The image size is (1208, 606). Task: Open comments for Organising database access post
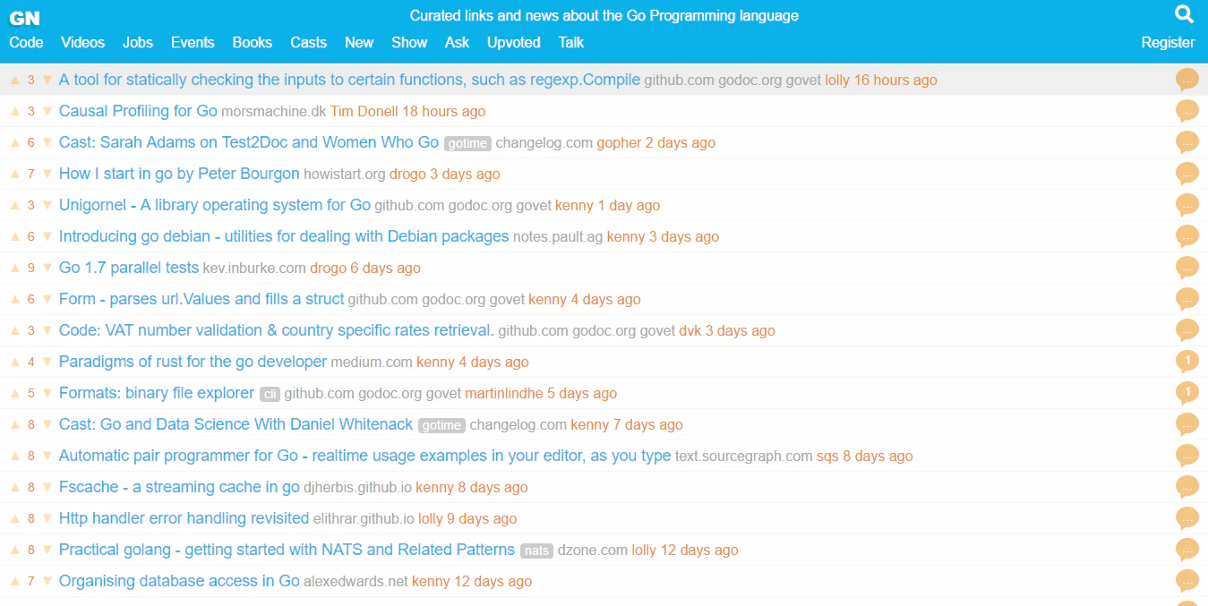(1187, 581)
